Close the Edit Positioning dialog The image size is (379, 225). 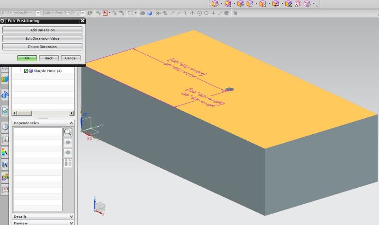pyautogui.click(x=82, y=21)
